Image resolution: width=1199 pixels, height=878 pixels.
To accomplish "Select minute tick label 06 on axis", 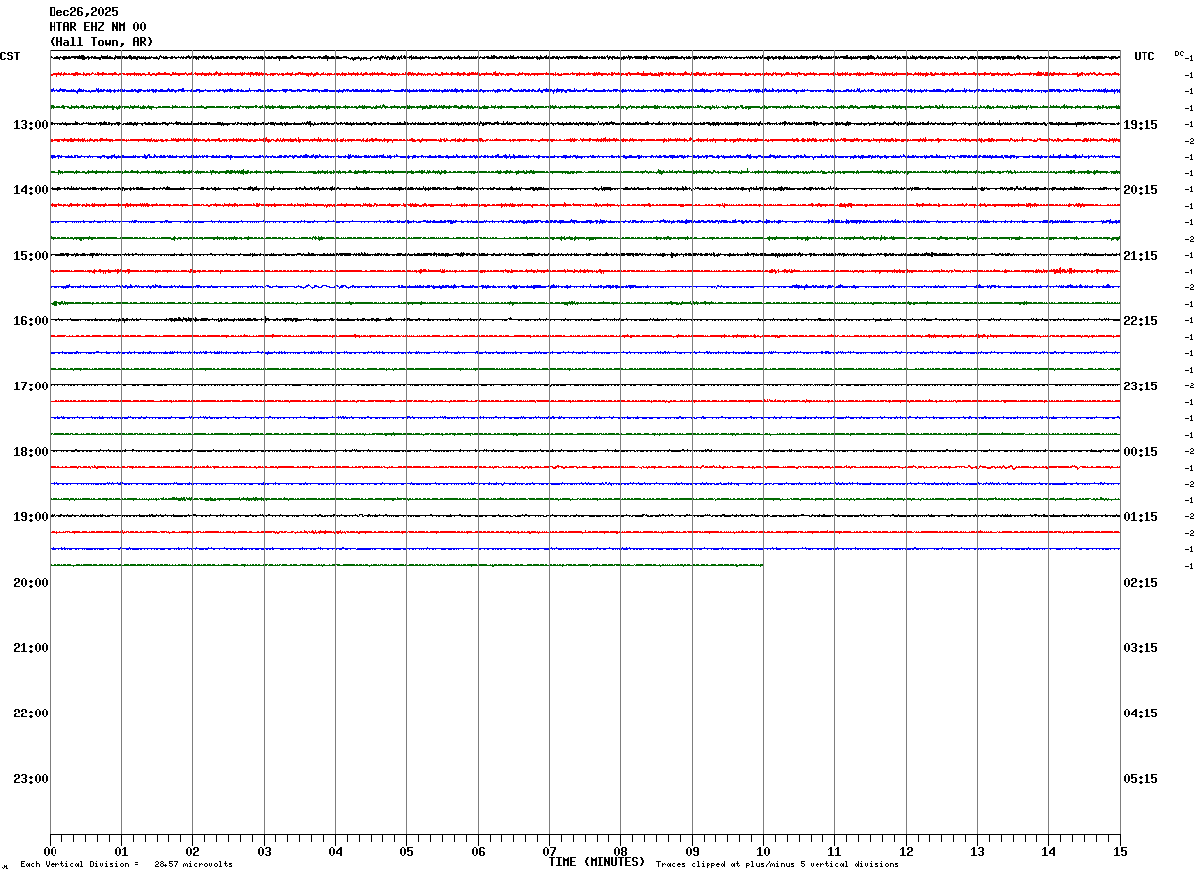I will click(478, 852).
